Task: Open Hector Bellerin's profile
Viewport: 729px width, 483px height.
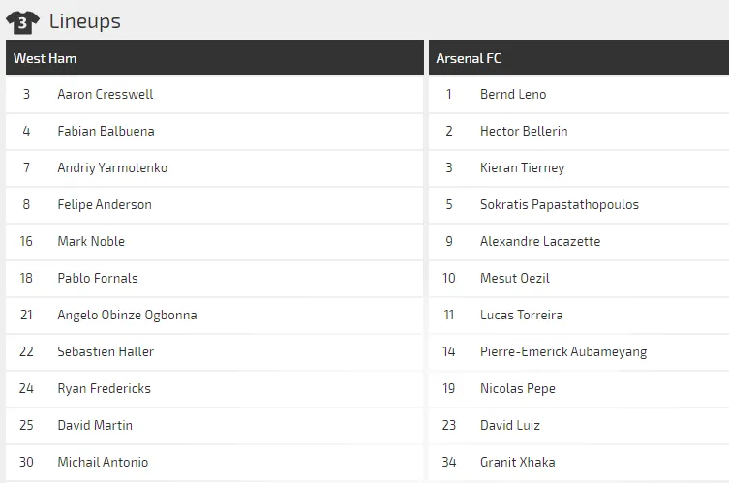Action: 524,131
